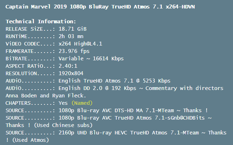
Task: Click the DTS-HD MA 7.1-MTeam source line
Action: click(x=106, y=110)
